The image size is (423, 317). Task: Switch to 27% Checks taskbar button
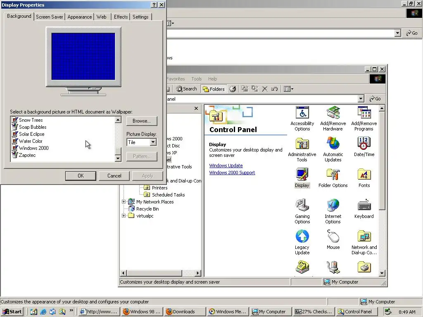point(313,312)
